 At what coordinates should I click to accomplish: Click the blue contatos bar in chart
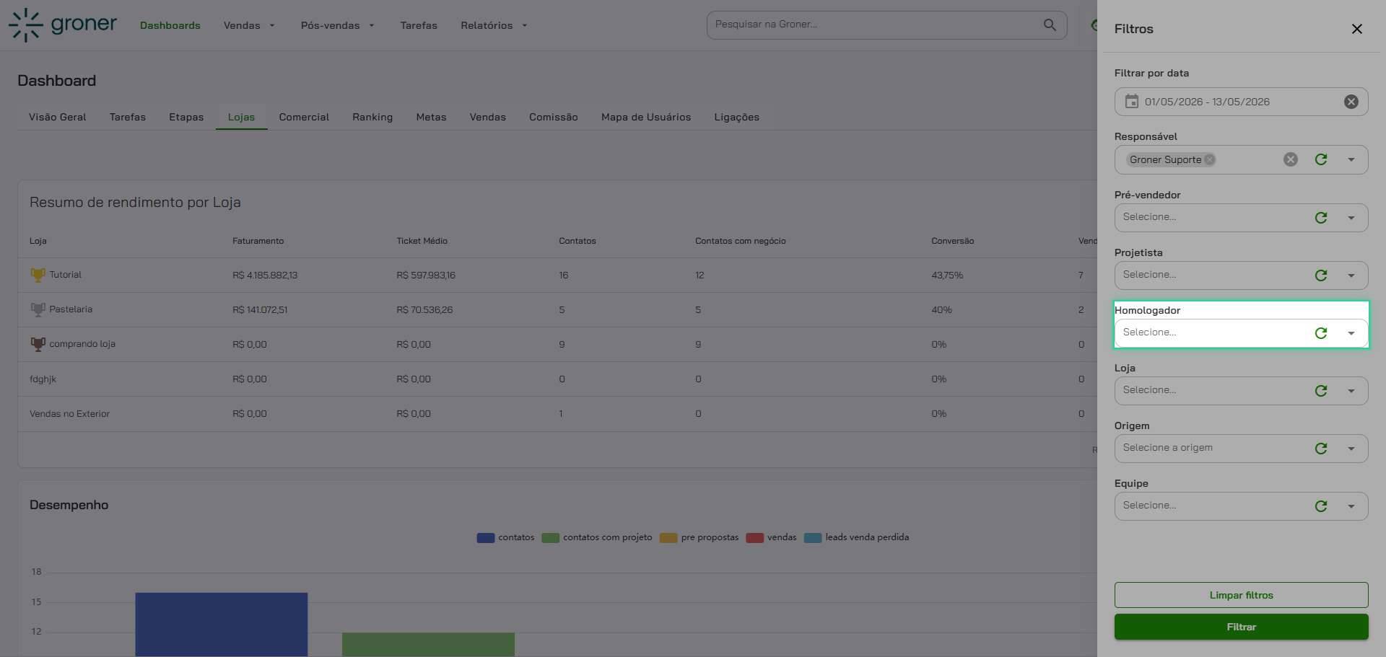tap(222, 625)
